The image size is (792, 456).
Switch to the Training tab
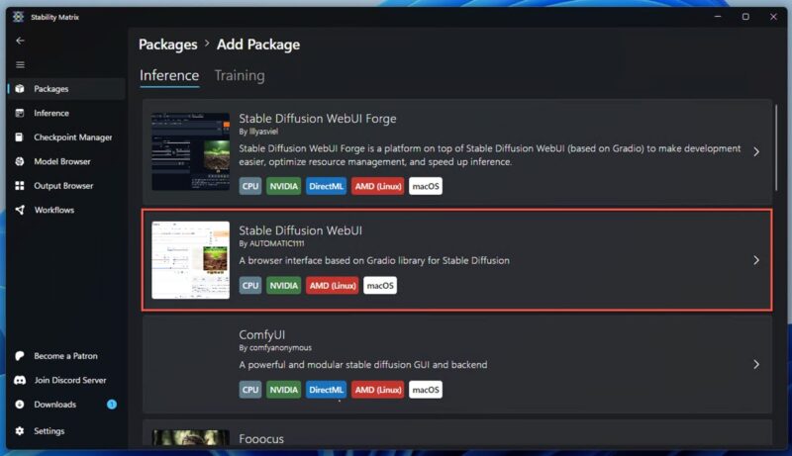240,75
